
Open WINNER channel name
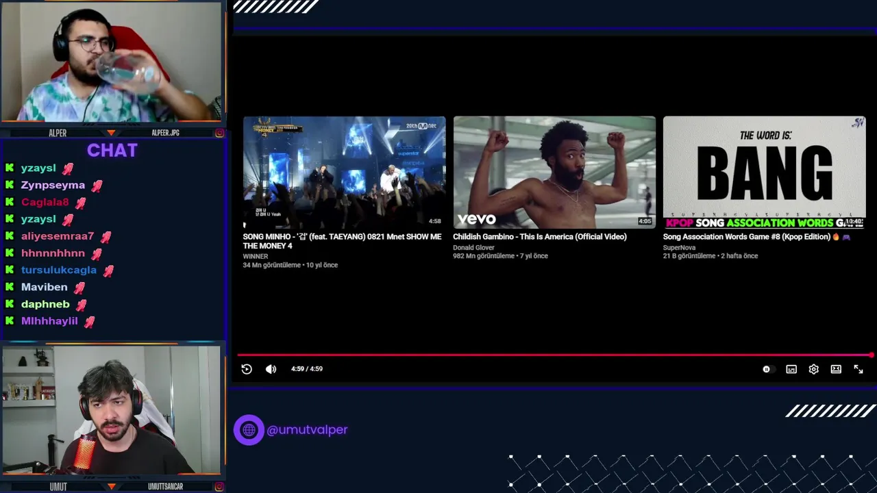[255, 257]
